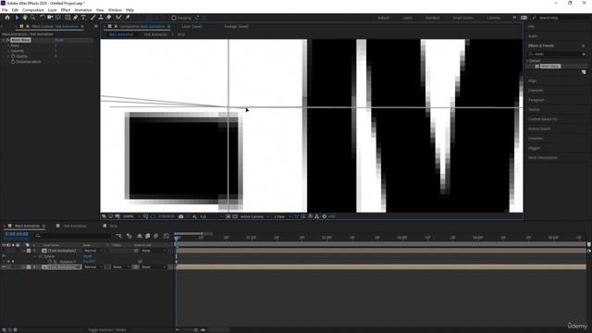Select the Zoom magnifier tool

(x=33, y=18)
